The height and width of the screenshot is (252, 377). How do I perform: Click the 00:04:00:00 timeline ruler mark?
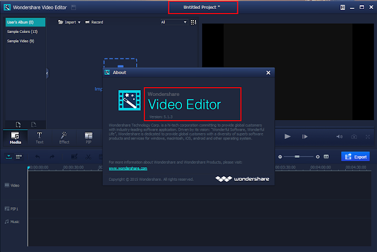(320, 167)
